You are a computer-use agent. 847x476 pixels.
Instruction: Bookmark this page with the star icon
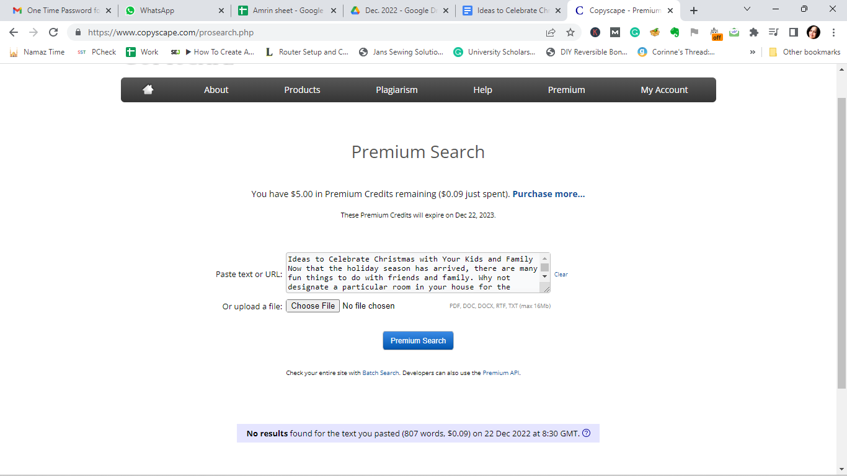coord(570,32)
